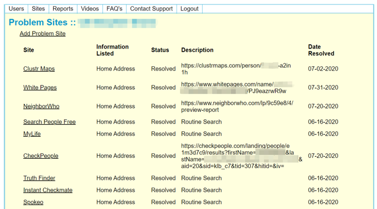Click Resolved status in NeighborWho row
This screenshot has width=377, height=209.
point(163,106)
